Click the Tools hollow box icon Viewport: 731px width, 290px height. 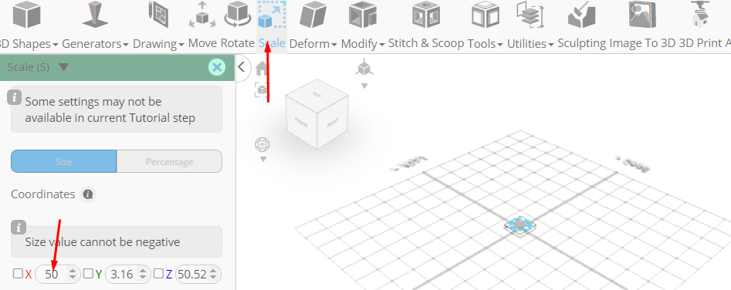485,15
